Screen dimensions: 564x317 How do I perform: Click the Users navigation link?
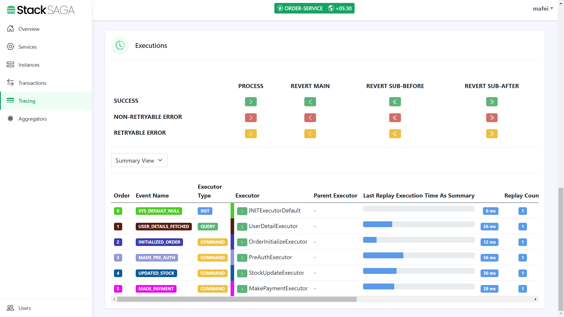(x=24, y=308)
